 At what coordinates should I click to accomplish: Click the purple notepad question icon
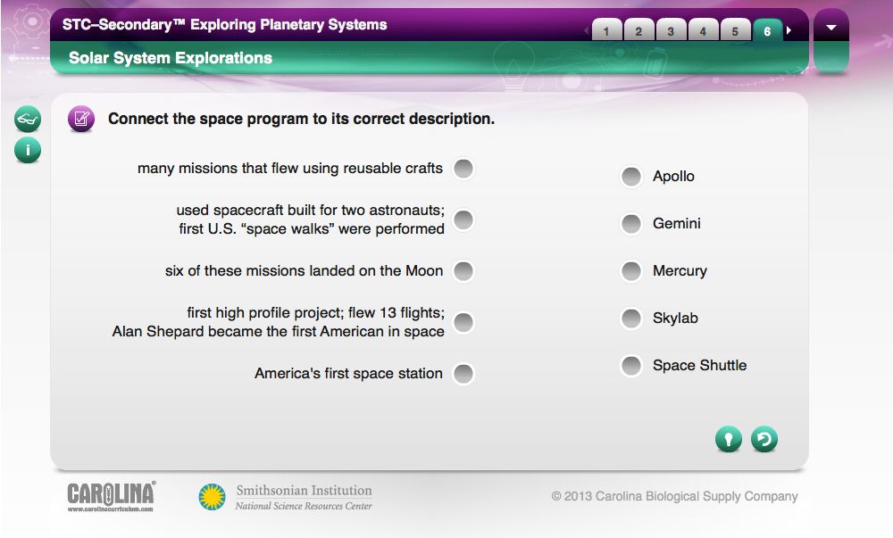(81, 119)
